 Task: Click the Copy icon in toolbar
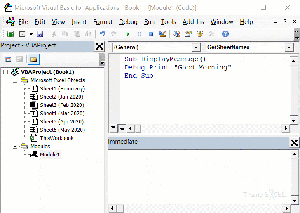65,34
